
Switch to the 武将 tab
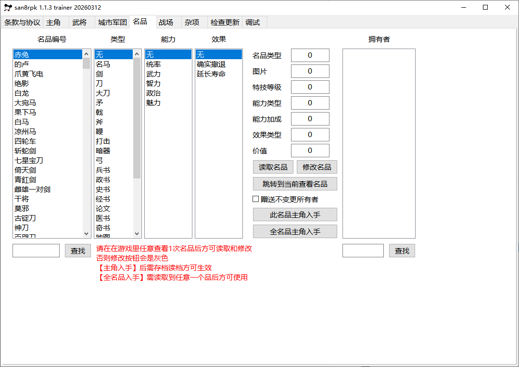click(x=79, y=23)
